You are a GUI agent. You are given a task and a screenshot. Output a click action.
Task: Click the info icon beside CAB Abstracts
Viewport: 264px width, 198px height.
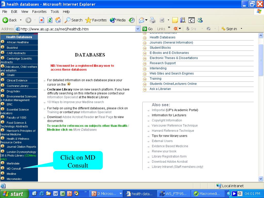(3, 53)
